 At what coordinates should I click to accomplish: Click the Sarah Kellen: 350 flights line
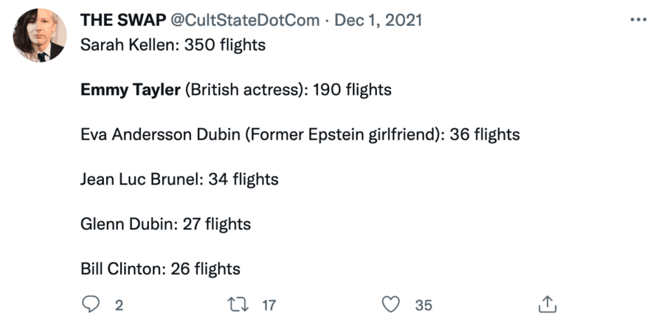172,46
